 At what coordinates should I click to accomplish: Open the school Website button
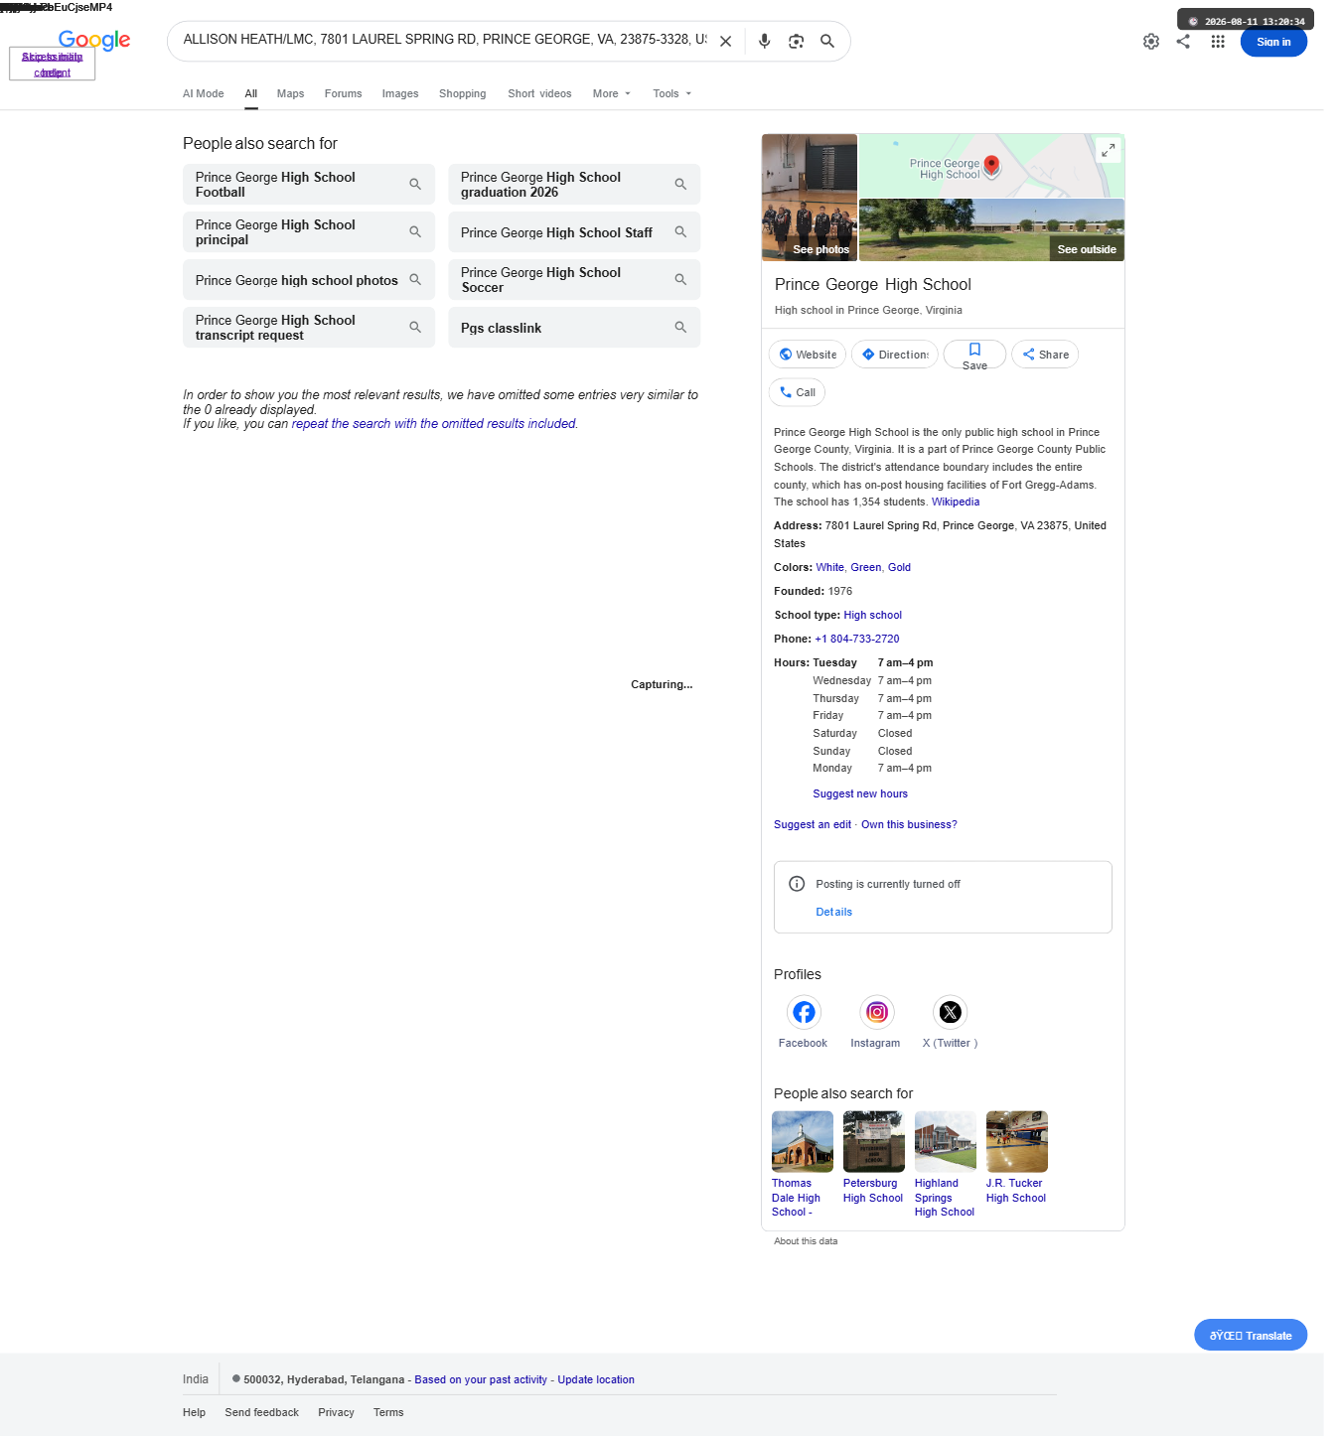coord(808,355)
